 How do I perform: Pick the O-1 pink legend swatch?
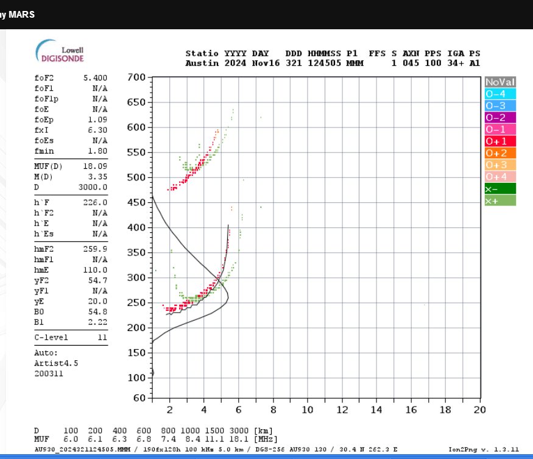click(500, 129)
